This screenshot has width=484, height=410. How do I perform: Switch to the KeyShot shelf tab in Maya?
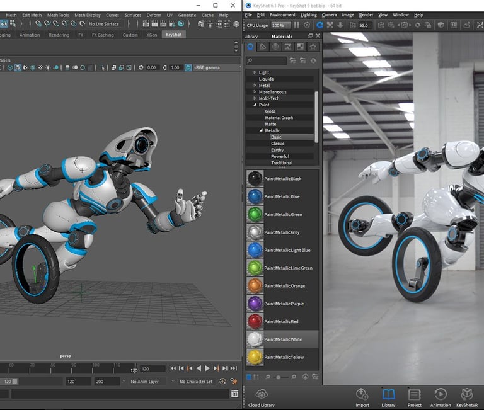(173, 35)
